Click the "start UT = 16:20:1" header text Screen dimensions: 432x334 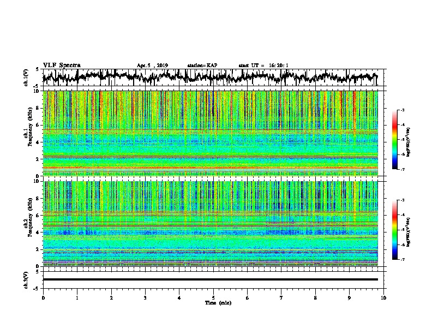pyautogui.click(x=263, y=65)
